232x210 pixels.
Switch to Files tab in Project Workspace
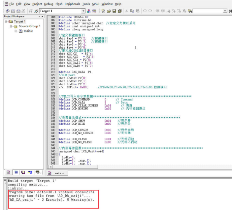(x=9, y=172)
